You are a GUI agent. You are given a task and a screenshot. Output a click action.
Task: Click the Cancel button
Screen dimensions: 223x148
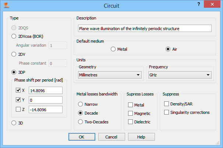pyautogui.click(x=111, y=137)
